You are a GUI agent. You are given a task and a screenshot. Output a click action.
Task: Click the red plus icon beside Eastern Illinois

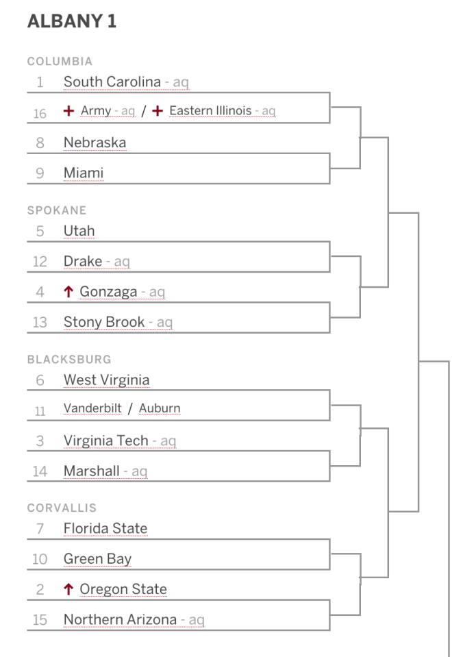pos(158,110)
